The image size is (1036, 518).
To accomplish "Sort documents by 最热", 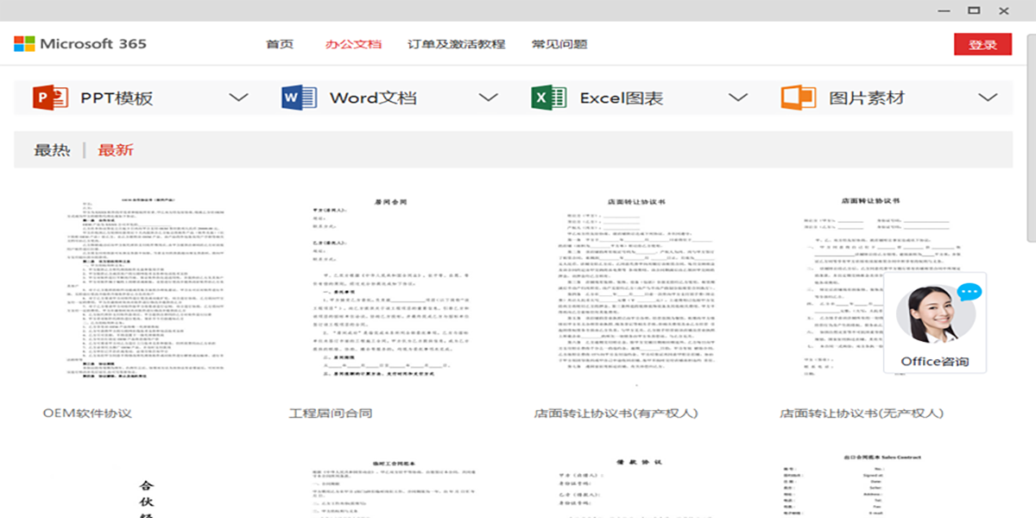I will [52, 149].
